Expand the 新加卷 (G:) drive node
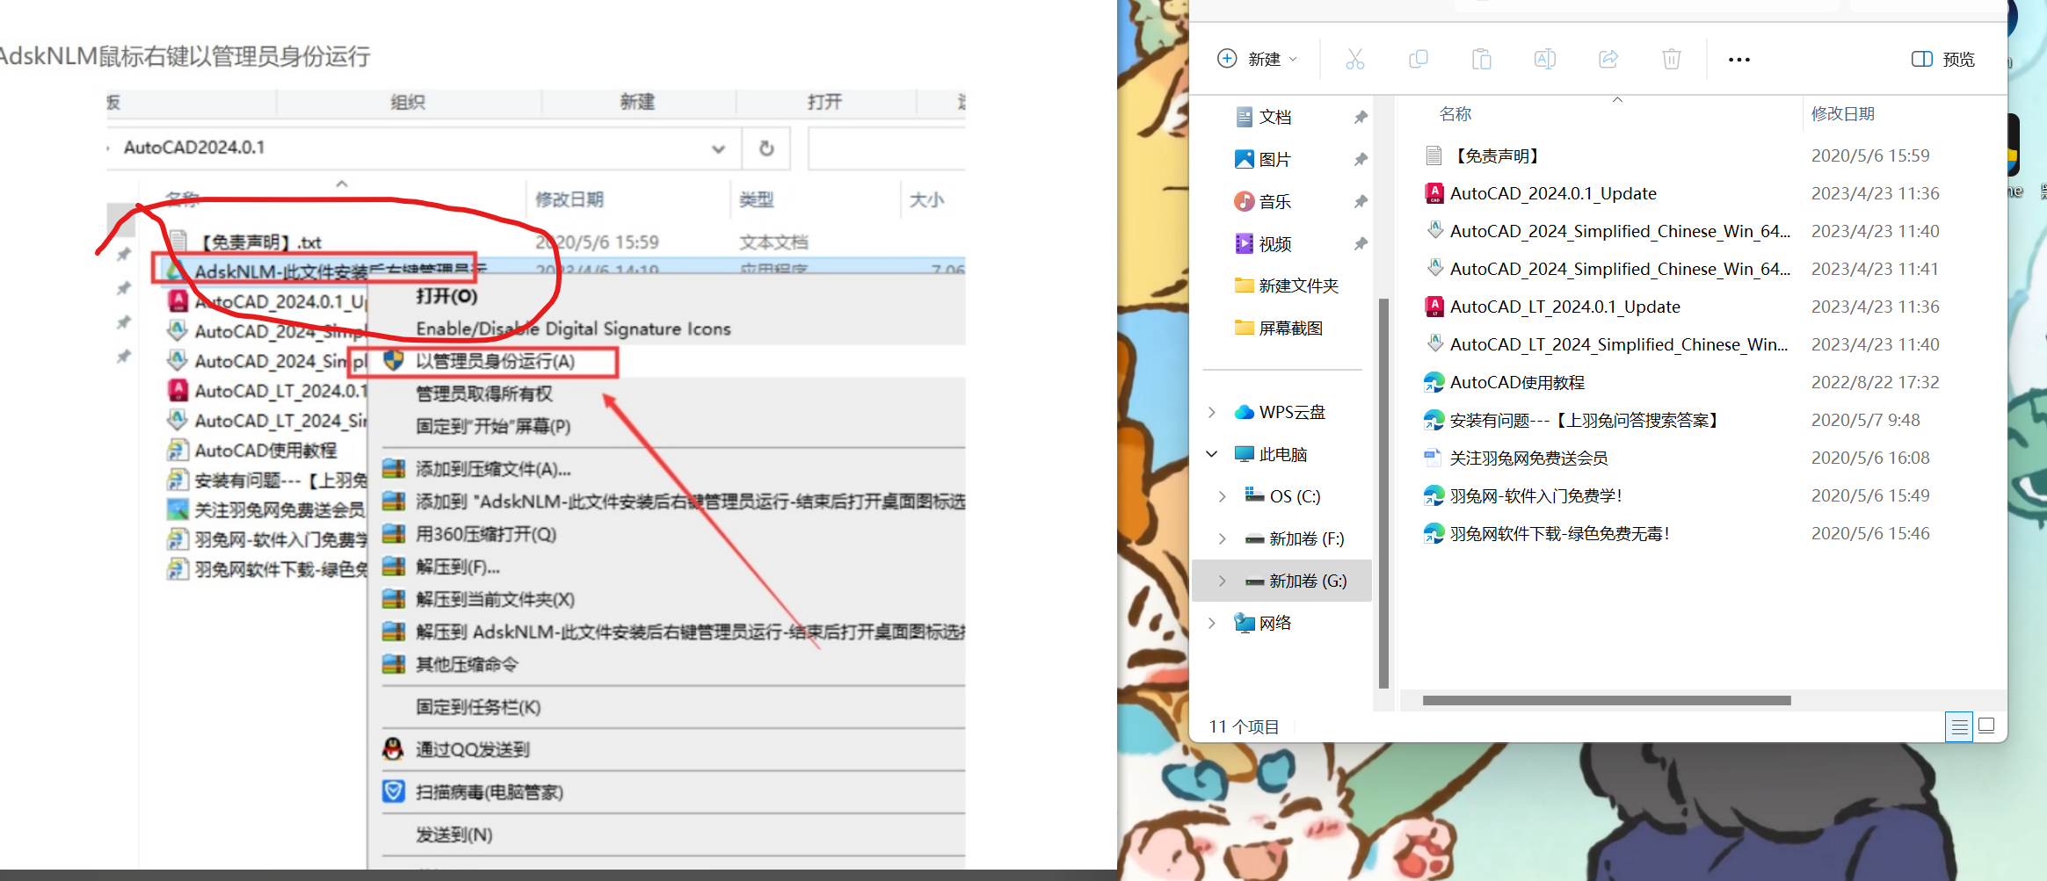Image resolution: width=2047 pixels, height=881 pixels. [x=1222, y=581]
